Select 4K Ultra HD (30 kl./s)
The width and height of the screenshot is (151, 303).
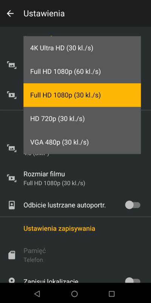click(82, 48)
